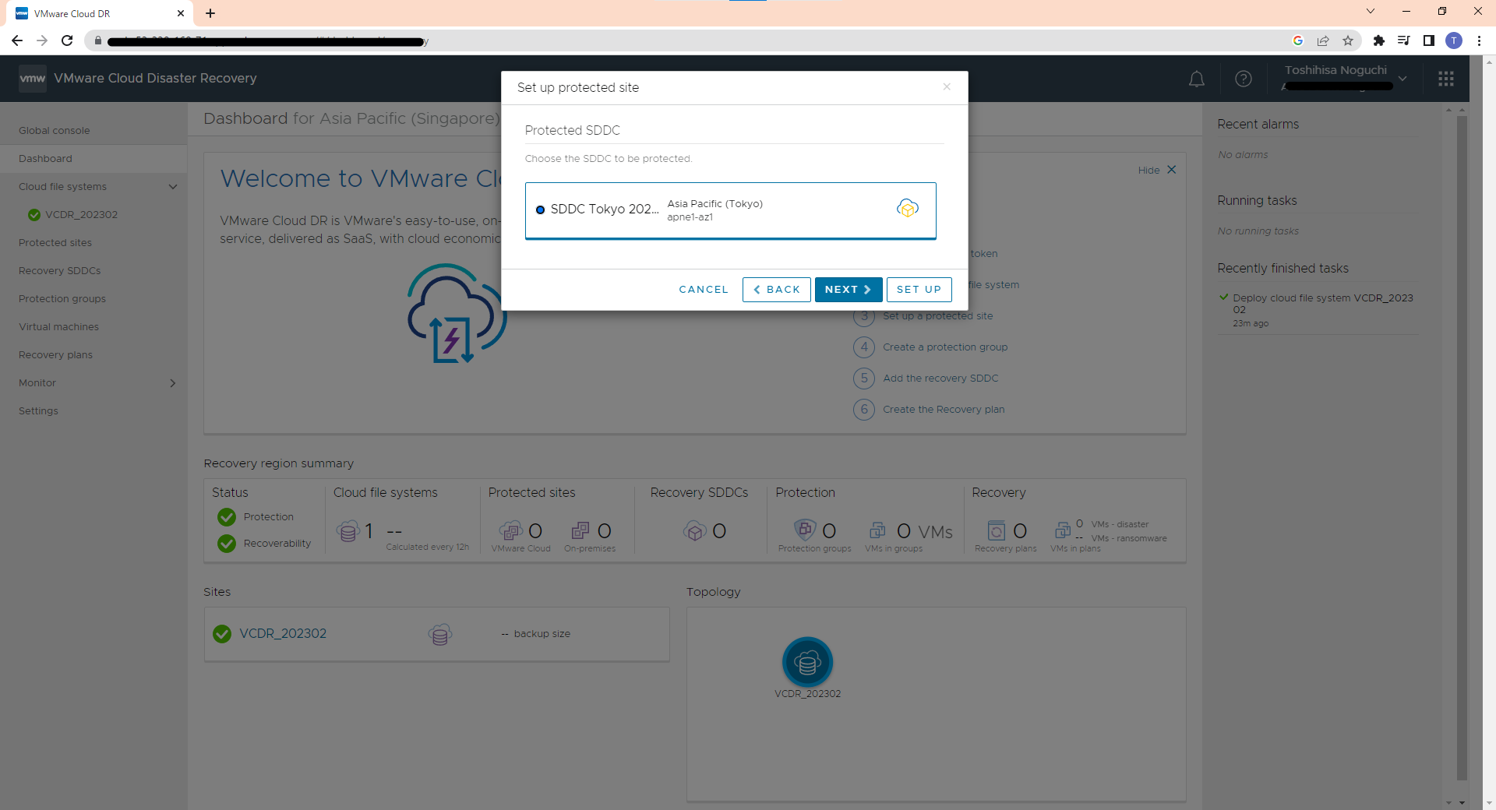Open Protected sites in sidebar
Viewport: 1496px width, 810px height.
click(x=55, y=242)
